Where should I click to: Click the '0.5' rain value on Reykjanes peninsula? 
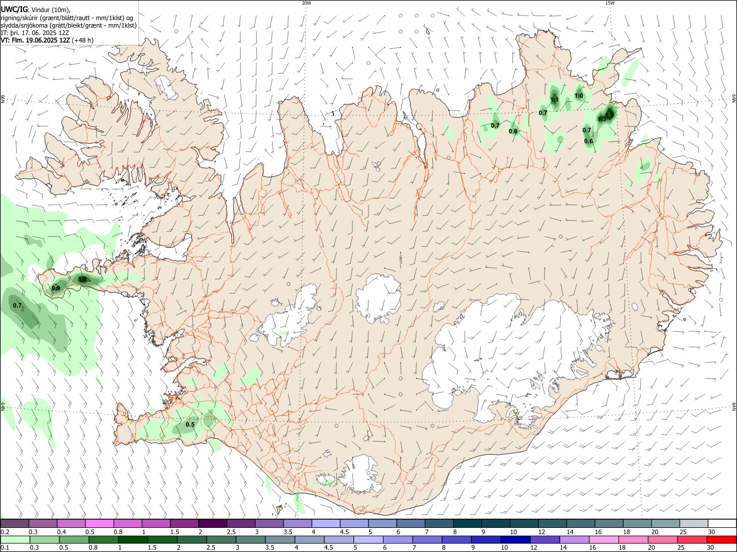pyautogui.click(x=190, y=425)
